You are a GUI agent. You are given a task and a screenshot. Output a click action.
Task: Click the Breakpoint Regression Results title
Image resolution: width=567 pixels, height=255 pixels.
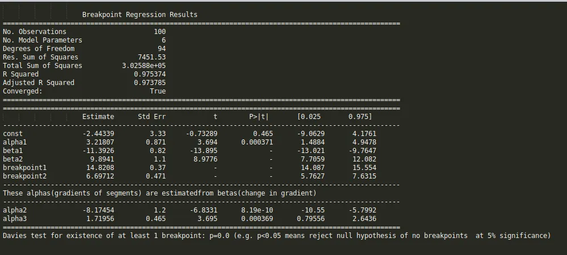(140, 15)
